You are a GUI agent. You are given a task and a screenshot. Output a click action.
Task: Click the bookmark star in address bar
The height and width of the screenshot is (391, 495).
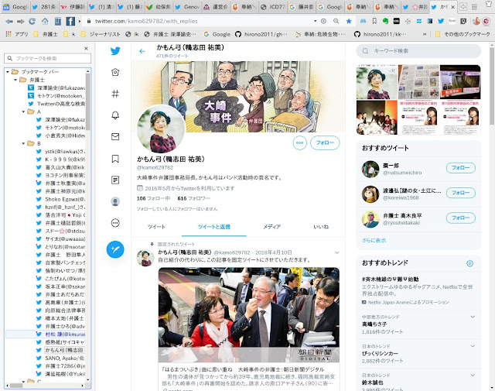[x=349, y=21]
